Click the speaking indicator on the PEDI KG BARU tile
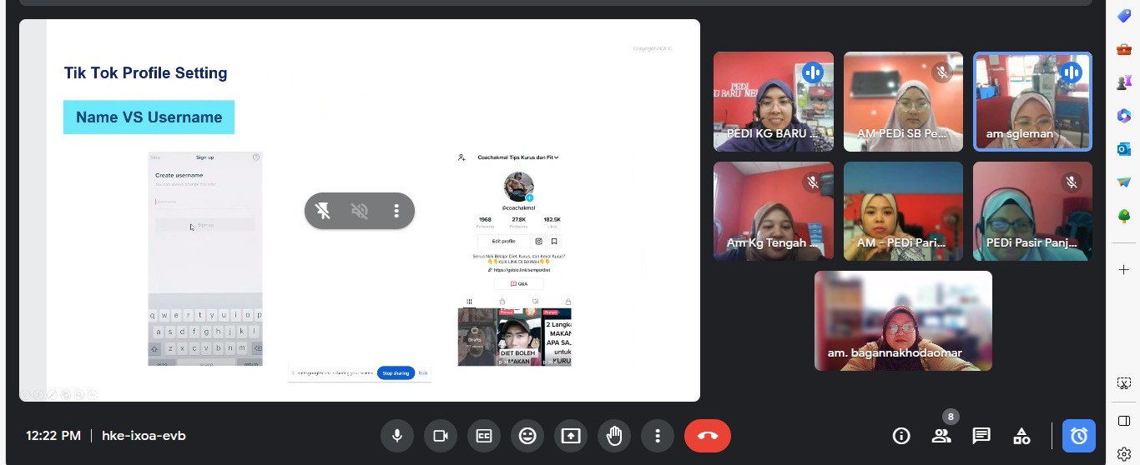The width and height of the screenshot is (1140, 465). (x=813, y=72)
